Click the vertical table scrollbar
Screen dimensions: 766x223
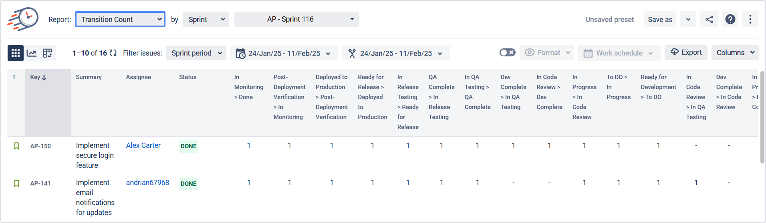click(762, 117)
